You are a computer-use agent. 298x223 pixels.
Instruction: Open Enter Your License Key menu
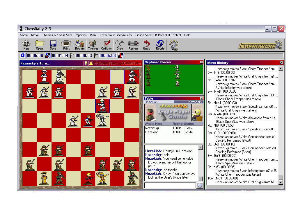click(x=116, y=35)
